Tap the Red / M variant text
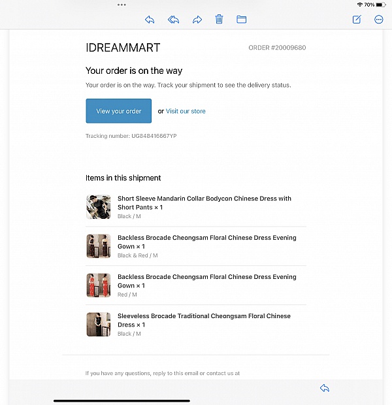Viewport: 392px width, 405px height. tap(127, 295)
